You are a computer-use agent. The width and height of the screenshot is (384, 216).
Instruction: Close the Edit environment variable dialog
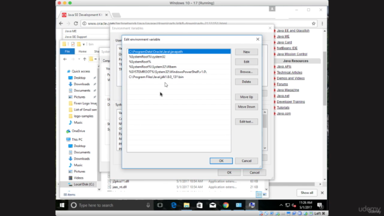[x=257, y=39]
